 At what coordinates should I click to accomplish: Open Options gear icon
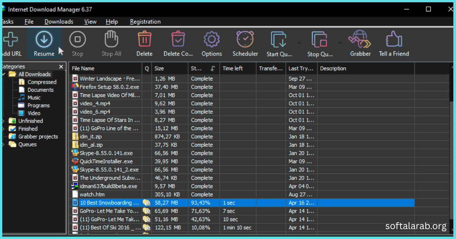[x=212, y=39]
